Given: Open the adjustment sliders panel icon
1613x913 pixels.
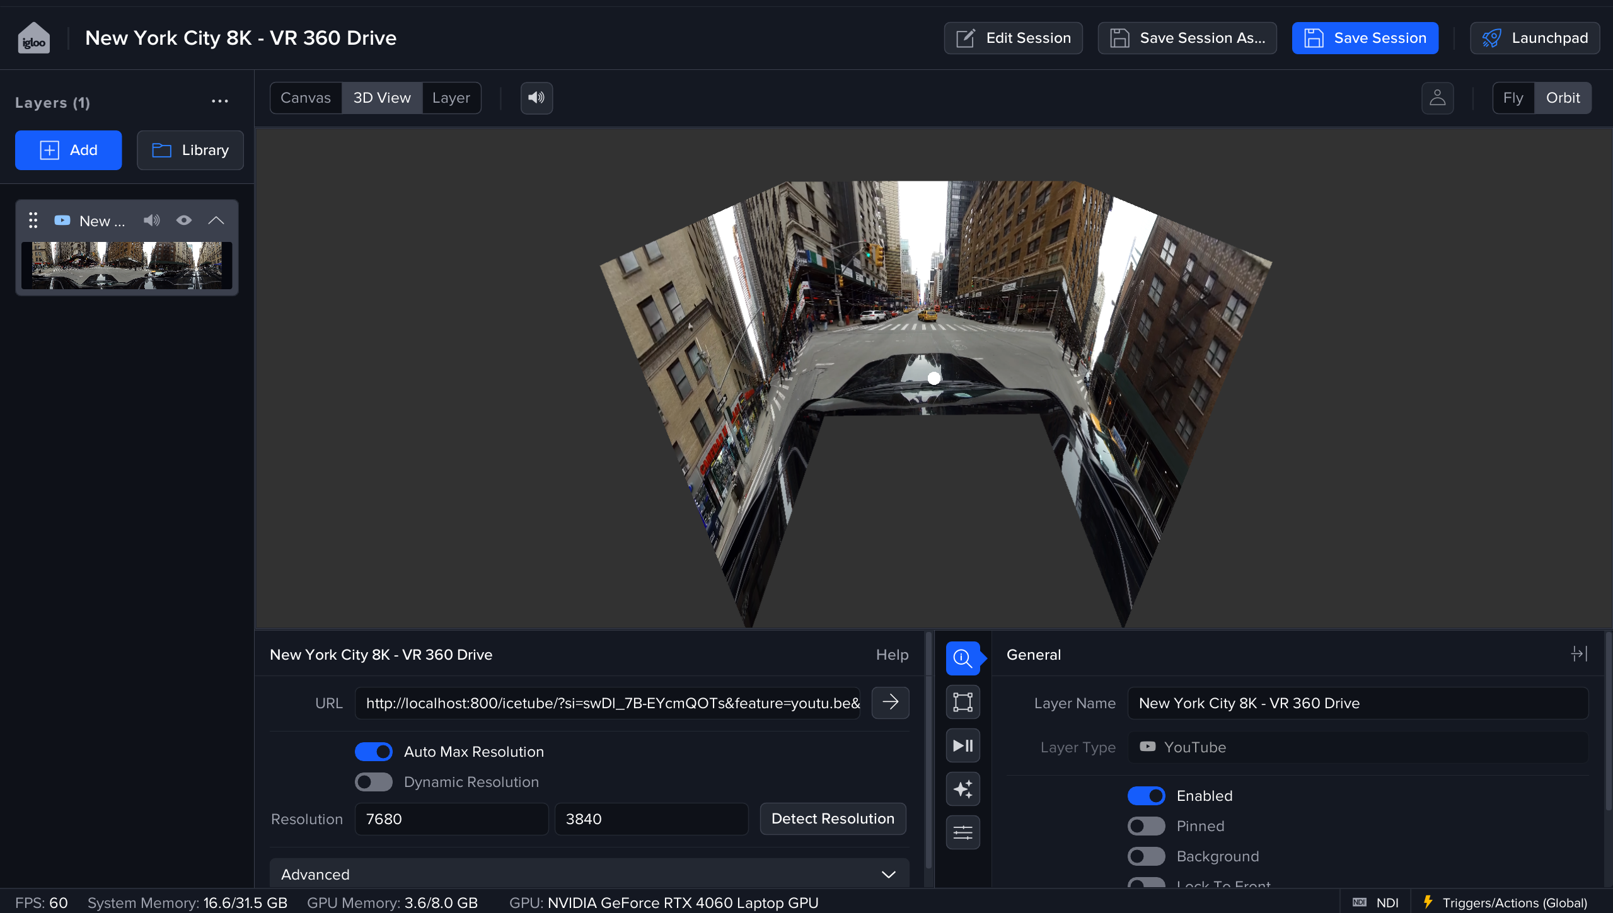Looking at the screenshot, I should (963, 832).
